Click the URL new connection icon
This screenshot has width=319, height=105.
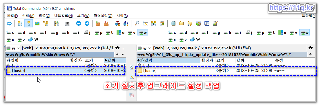(x=126, y=23)
